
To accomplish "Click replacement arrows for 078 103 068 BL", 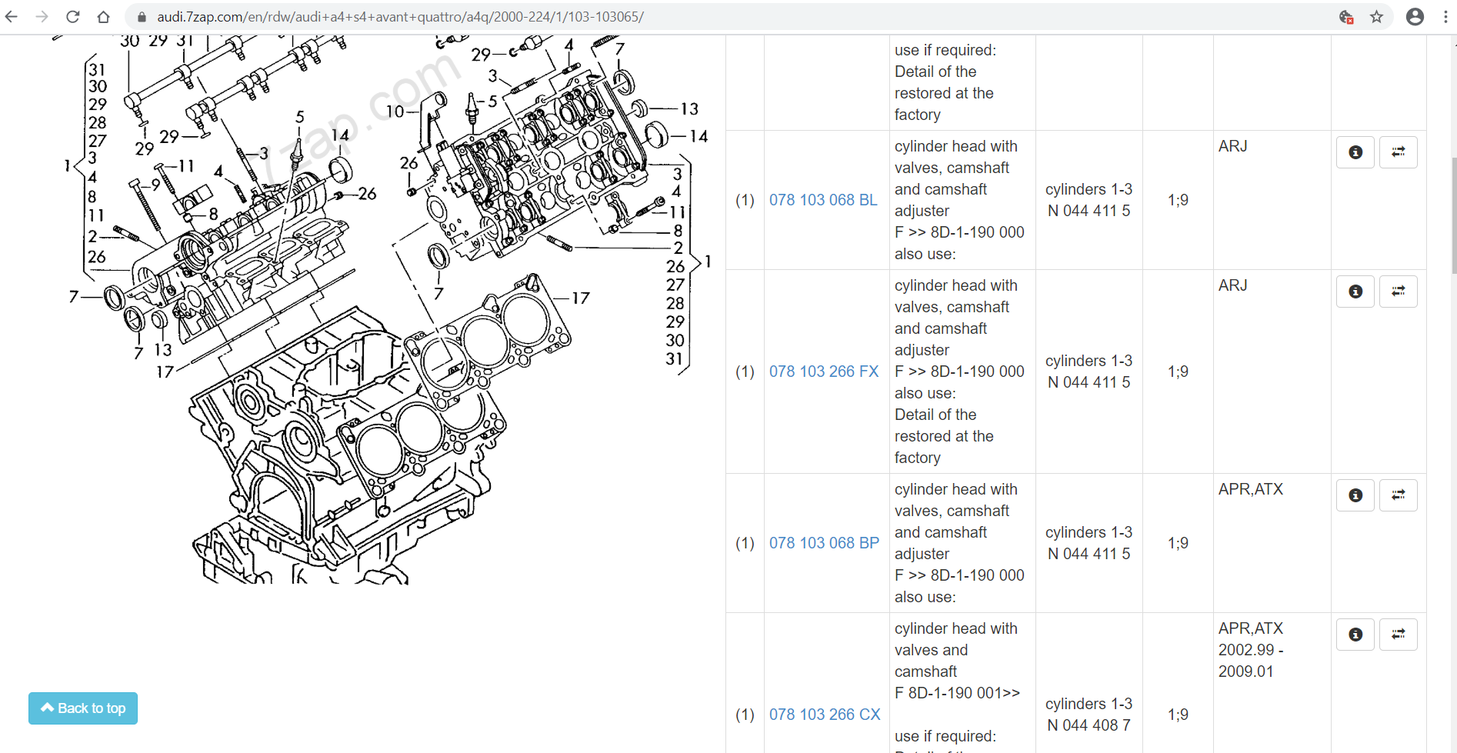I will [1398, 152].
